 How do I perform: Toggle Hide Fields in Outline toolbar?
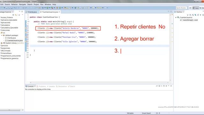195,15
